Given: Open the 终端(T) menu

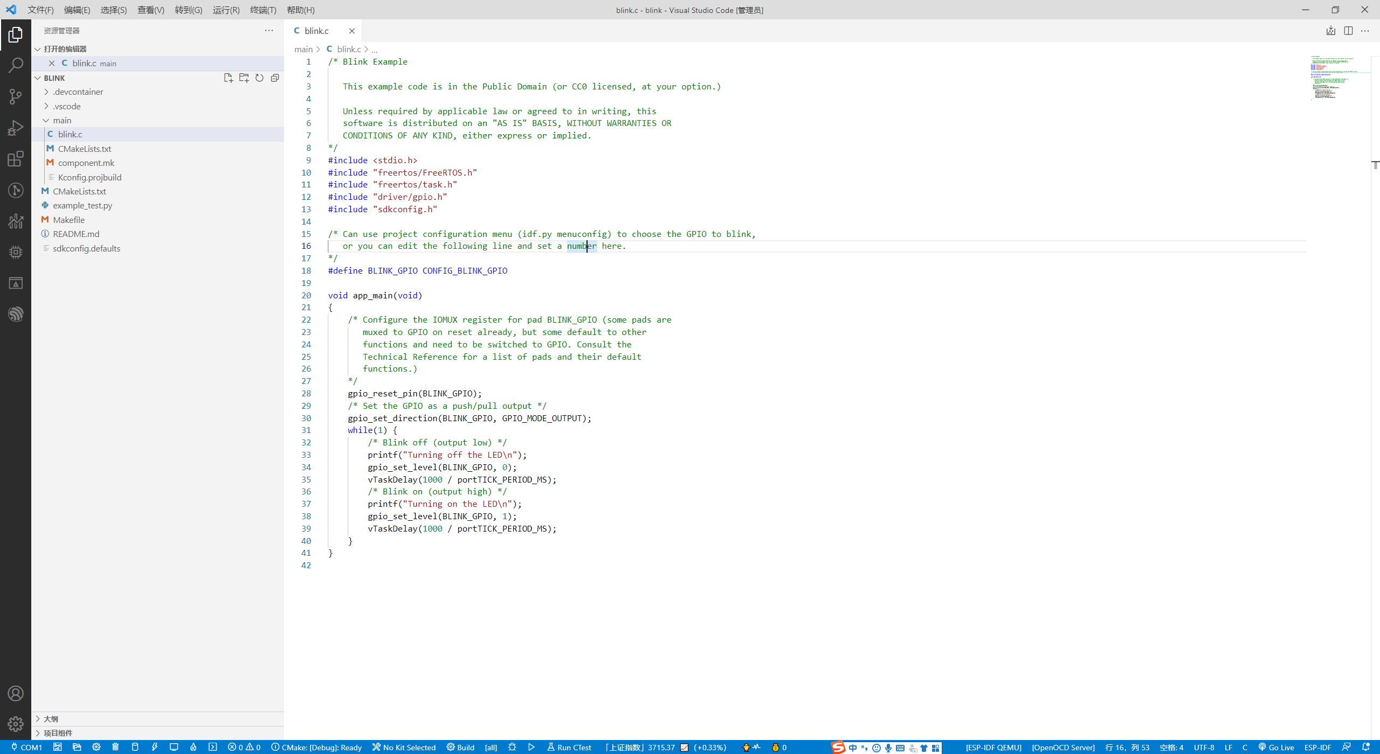Looking at the screenshot, I should click(x=263, y=10).
